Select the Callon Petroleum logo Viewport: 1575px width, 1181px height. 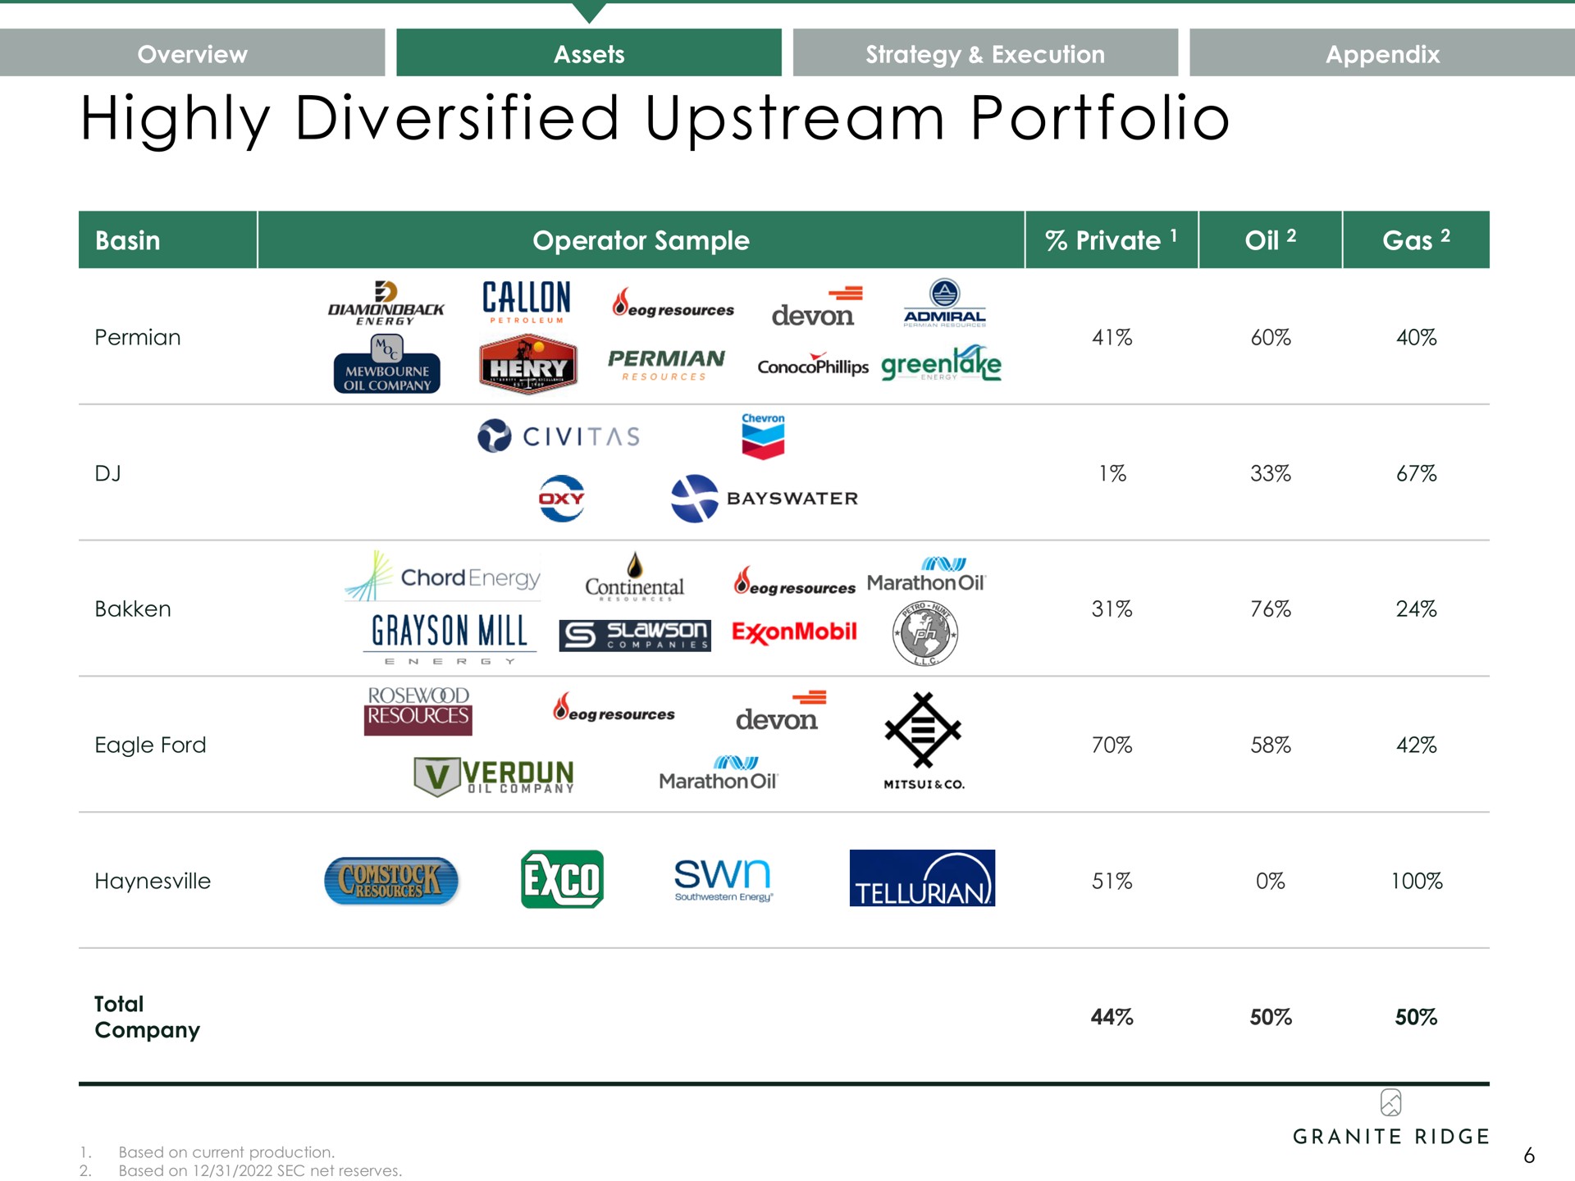click(526, 302)
